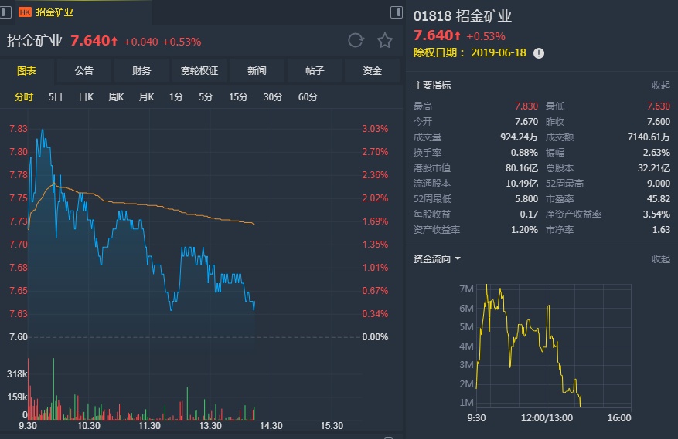The height and width of the screenshot is (439, 678).
Task: Click the 11:30 marker on the time axis
Action: pyautogui.click(x=149, y=425)
